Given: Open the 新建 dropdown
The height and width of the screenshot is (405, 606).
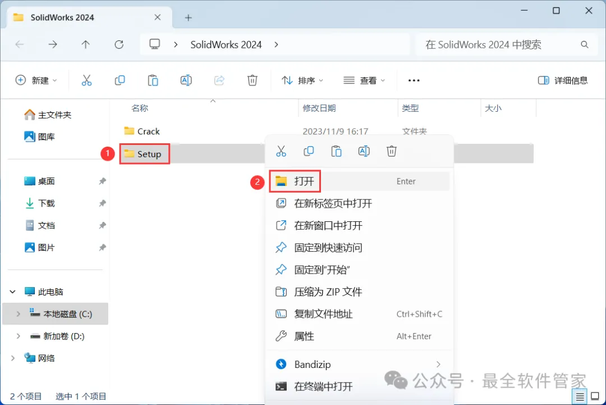Looking at the screenshot, I should pyautogui.click(x=36, y=80).
